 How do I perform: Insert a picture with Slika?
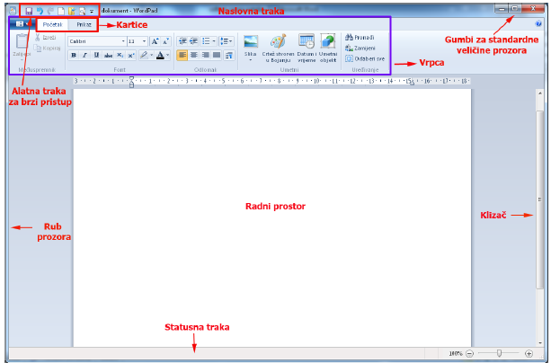(251, 45)
